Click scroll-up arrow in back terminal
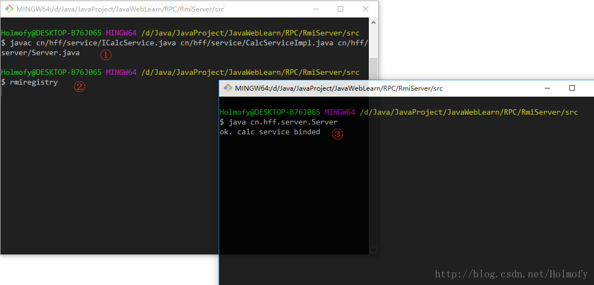The height and width of the screenshot is (285, 594). click(x=373, y=23)
